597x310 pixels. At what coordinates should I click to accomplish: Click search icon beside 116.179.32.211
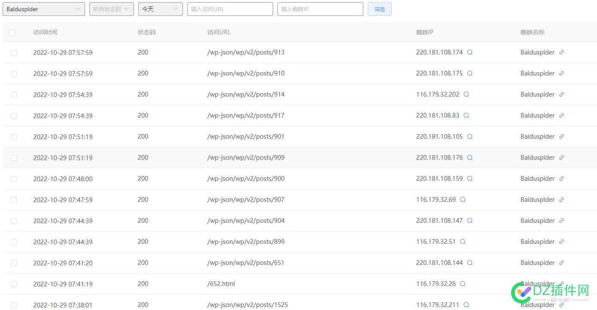coord(466,305)
